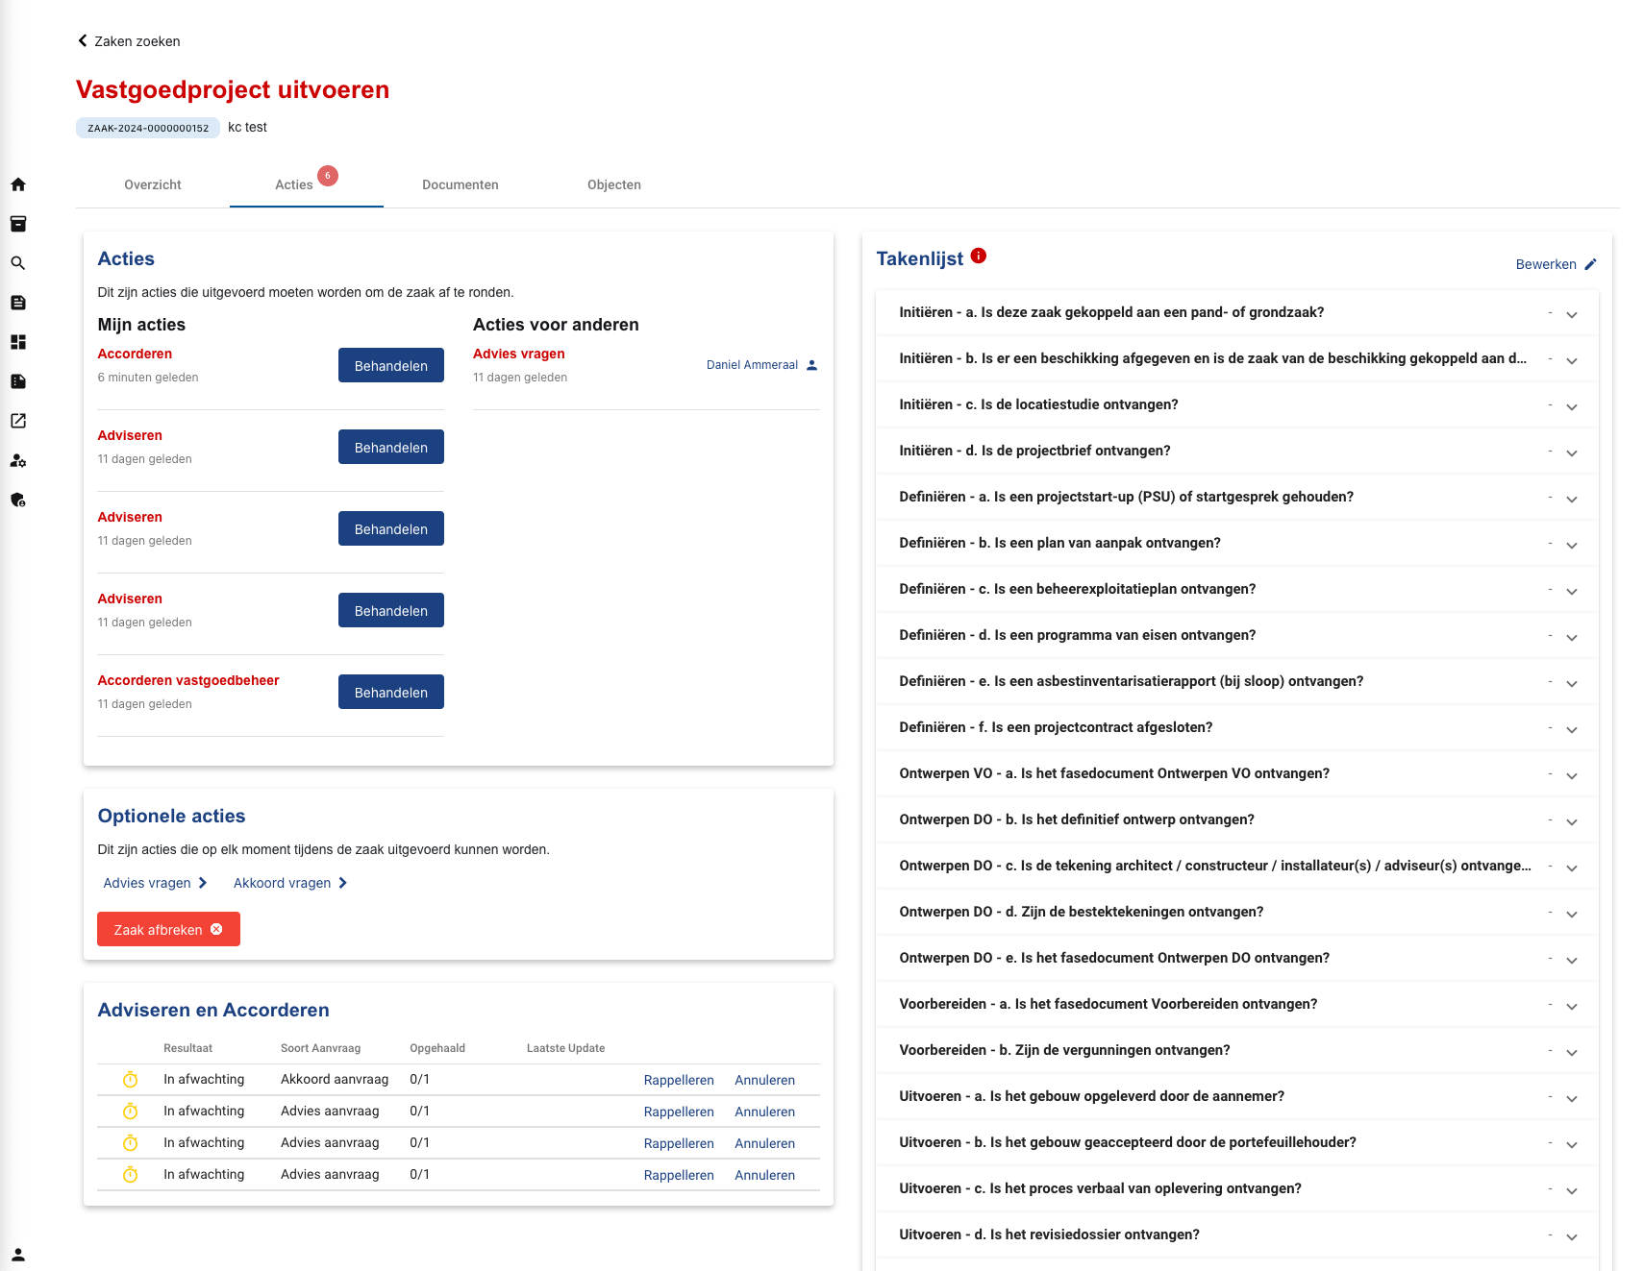The width and height of the screenshot is (1644, 1271).
Task: Click Behandelen for the Accorderen action
Action: click(x=391, y=365)
